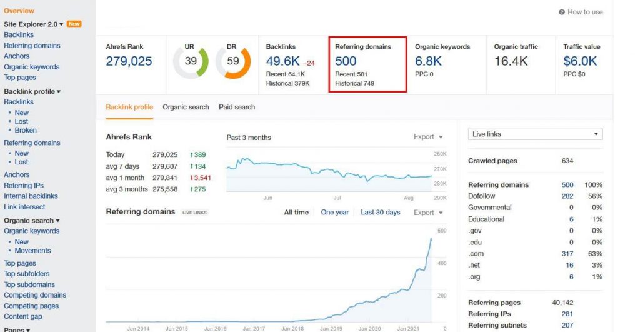Open the 6.8K organic keywords metric
Image resolution: width=640 pixels, height=332 pixels.
428,61
